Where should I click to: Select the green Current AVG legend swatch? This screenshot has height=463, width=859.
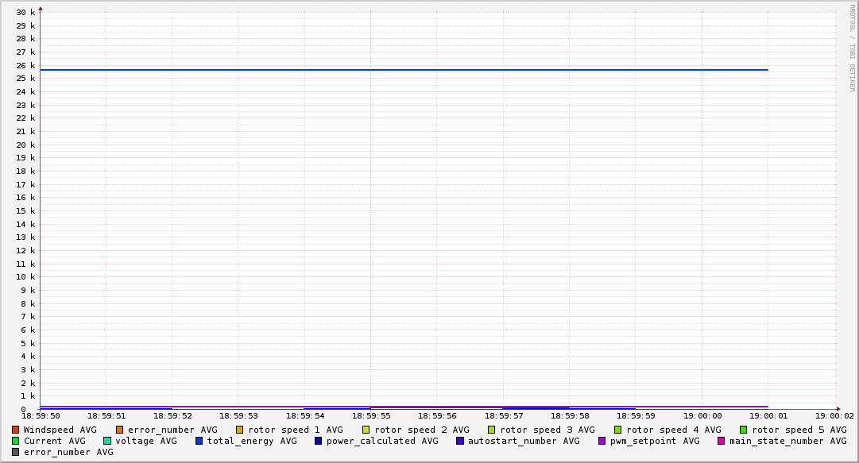coord(16,441)
